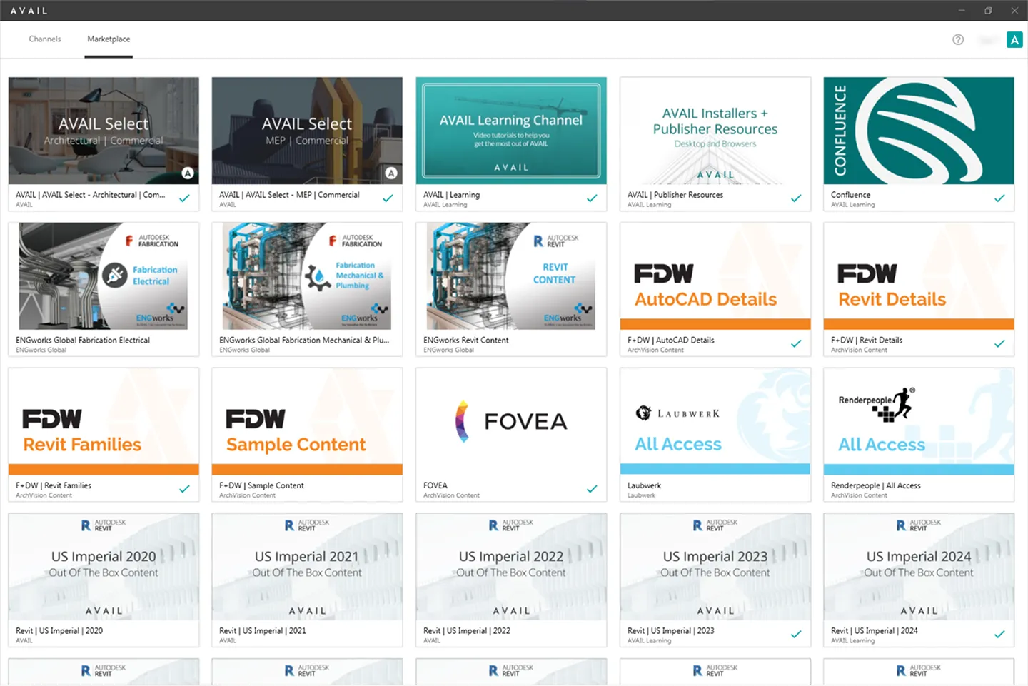
Task: Click the 'Laubwerk' channel title
Action: [644, 485]
